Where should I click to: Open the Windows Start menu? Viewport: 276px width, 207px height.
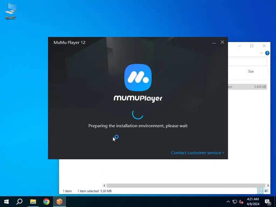(x=6, y=202)
